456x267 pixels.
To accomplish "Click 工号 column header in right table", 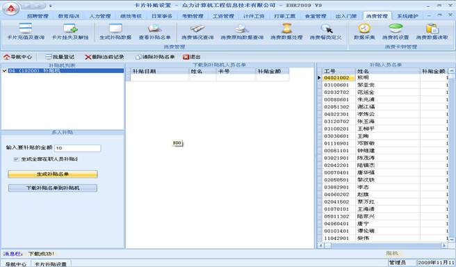I will (339, 71).
